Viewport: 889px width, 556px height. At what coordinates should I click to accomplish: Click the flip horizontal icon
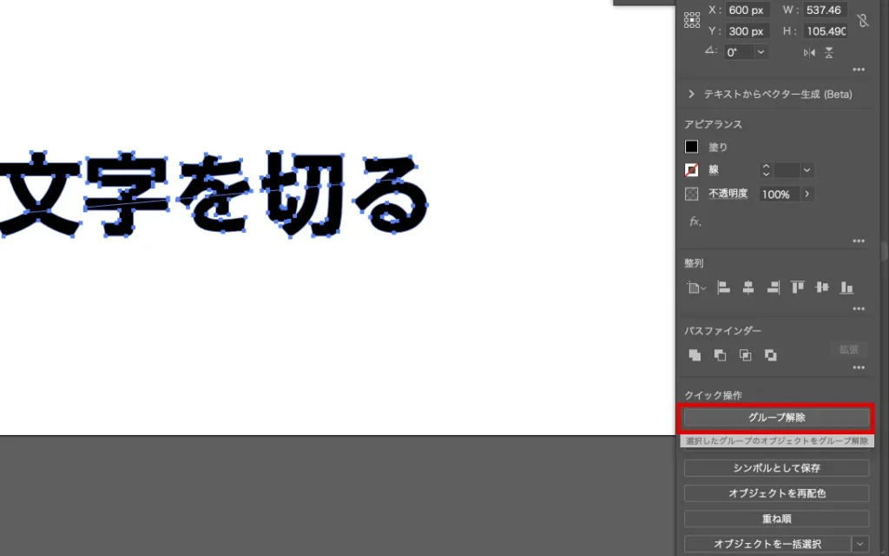(809, 52)
